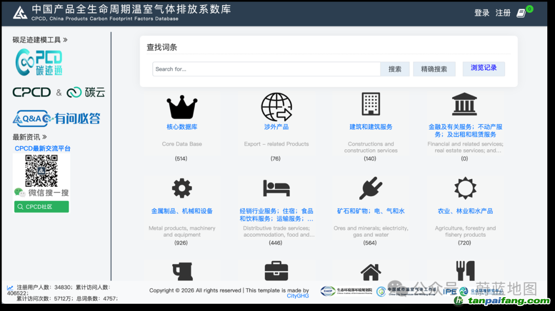Expand the 碳足迹建模工具 section

(x=40, y=40)
